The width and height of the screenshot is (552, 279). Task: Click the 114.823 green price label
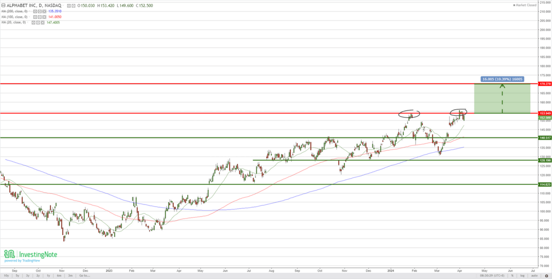(x=545, y=184)
